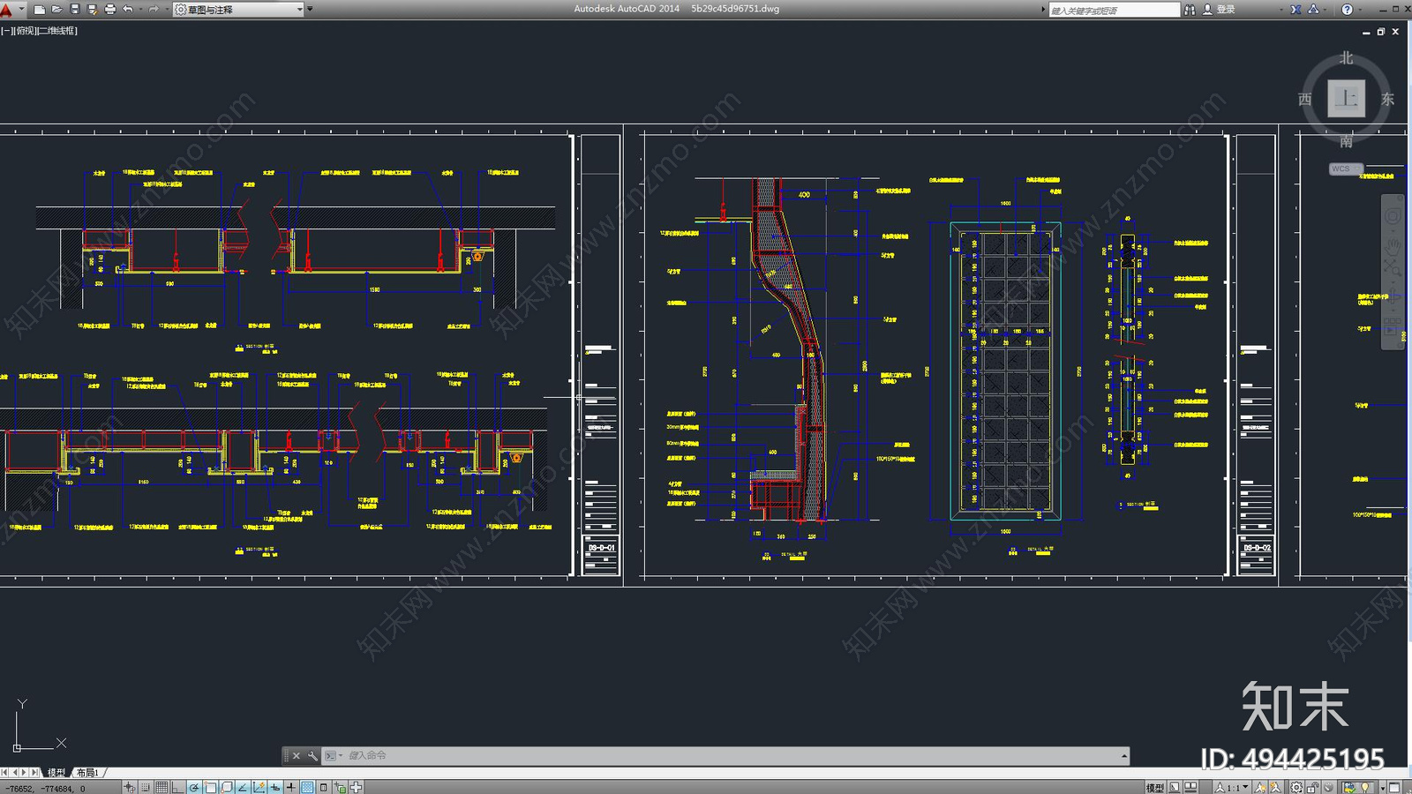Toggle Polar tracking in the status bar
1412x794 pixels.
point(194,787)
